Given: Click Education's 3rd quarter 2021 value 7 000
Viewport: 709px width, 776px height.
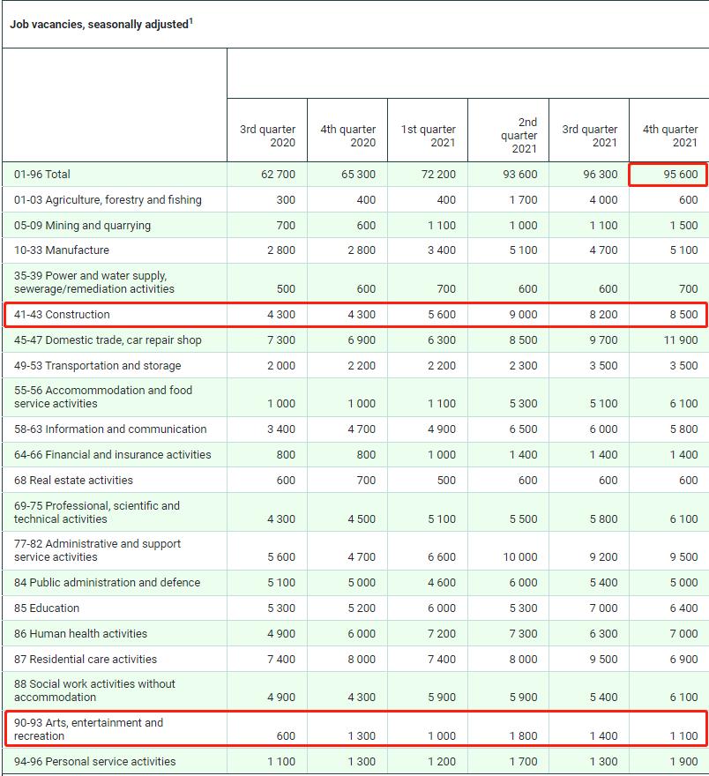Looking at the screenshot, I should (x=603, y=608).
